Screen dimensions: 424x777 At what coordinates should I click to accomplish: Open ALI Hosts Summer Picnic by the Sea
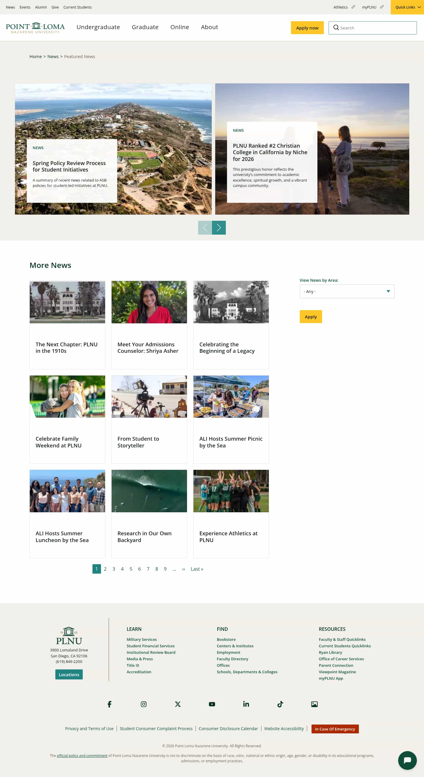[231, 442]
